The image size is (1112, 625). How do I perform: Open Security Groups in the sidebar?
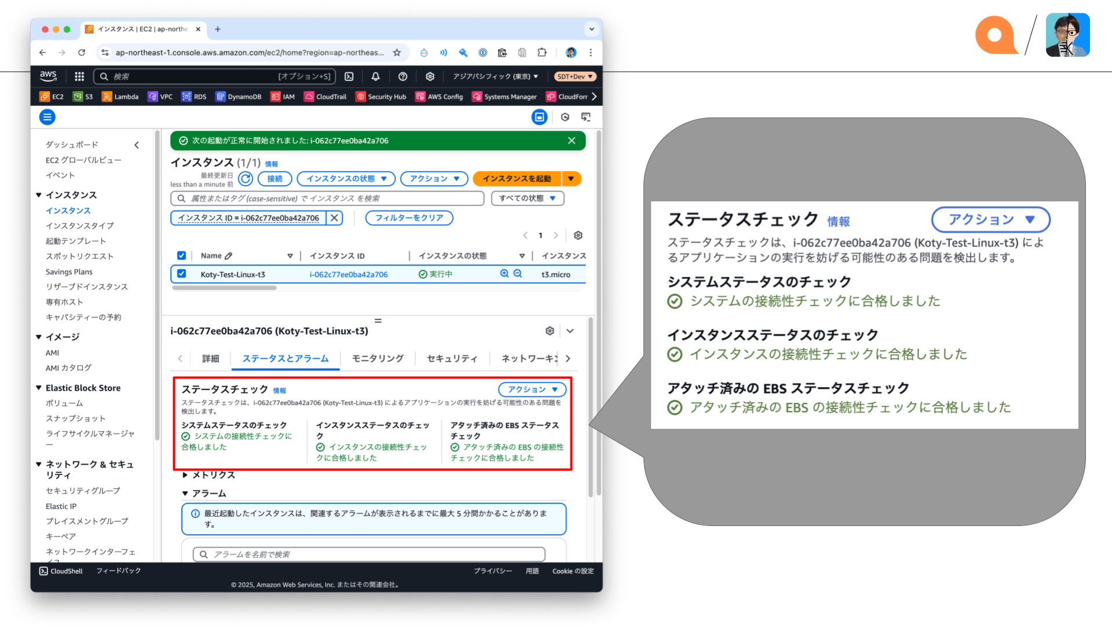pos(83,490)
